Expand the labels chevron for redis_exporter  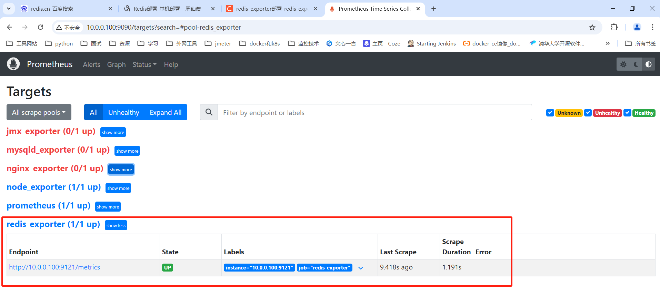pos(361,268)
